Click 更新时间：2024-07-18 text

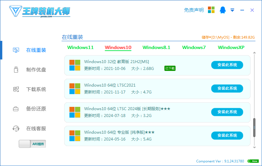point(105,115)
